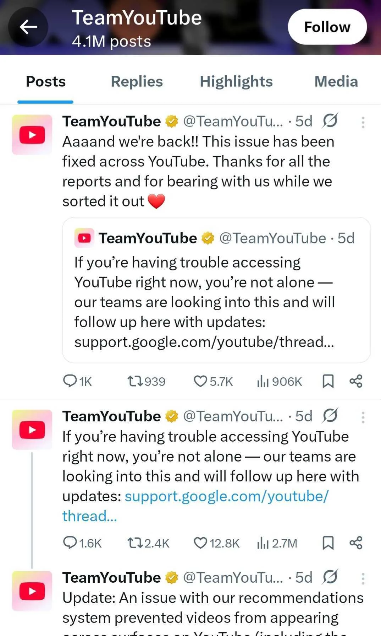Open TeamYouTube's profile avatar image

pos(32,134)
